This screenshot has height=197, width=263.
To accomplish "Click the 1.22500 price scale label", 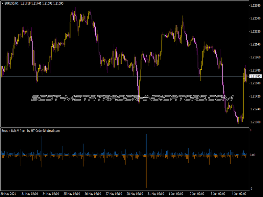I will click(255, 18).
